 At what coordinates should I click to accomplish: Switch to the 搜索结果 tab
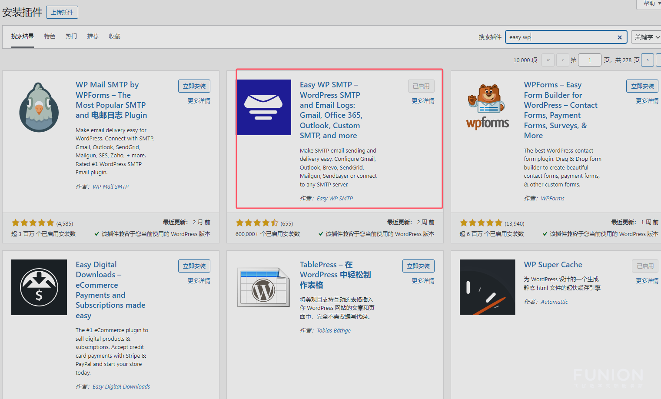(23, 36)
